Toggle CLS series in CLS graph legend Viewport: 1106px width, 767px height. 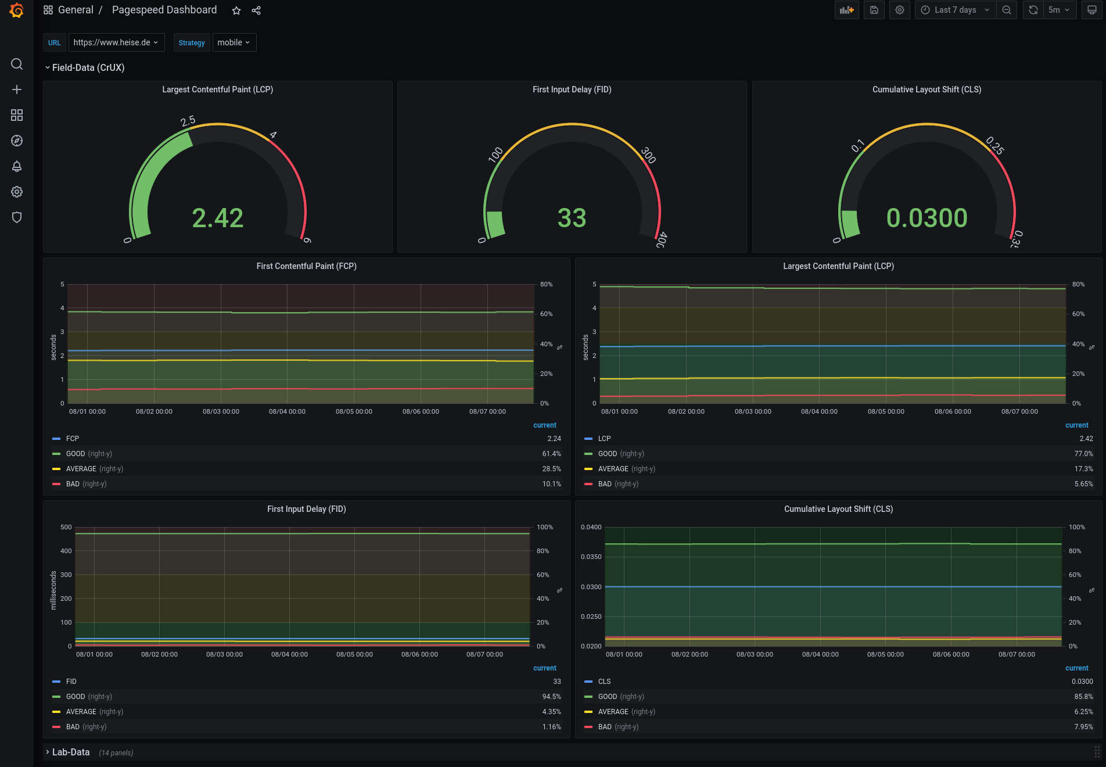604,682
